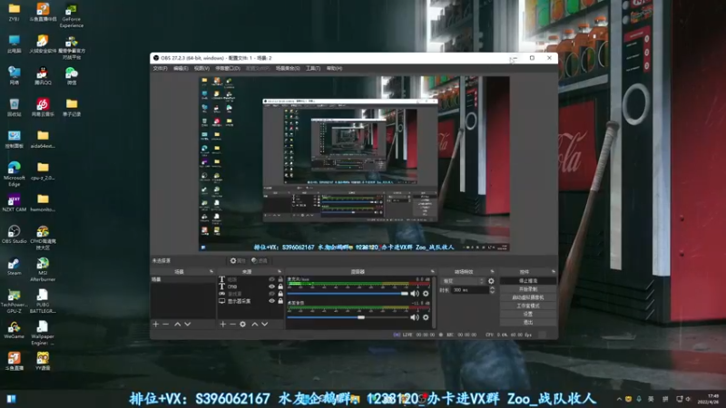This screenshot has width=726, height=408.
Task: Toggle visibility eye of the top text source
Action: pyautogui.click(x=271, y=279)
